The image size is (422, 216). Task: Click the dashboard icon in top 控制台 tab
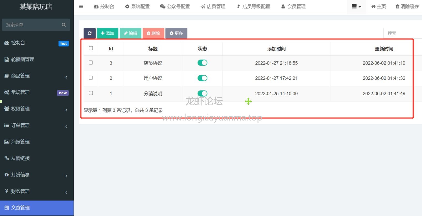coord(96,6)
